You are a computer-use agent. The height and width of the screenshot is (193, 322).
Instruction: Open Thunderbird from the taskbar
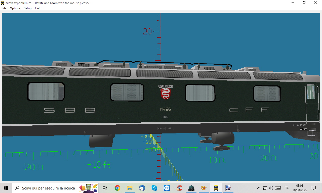pos(142,188)
